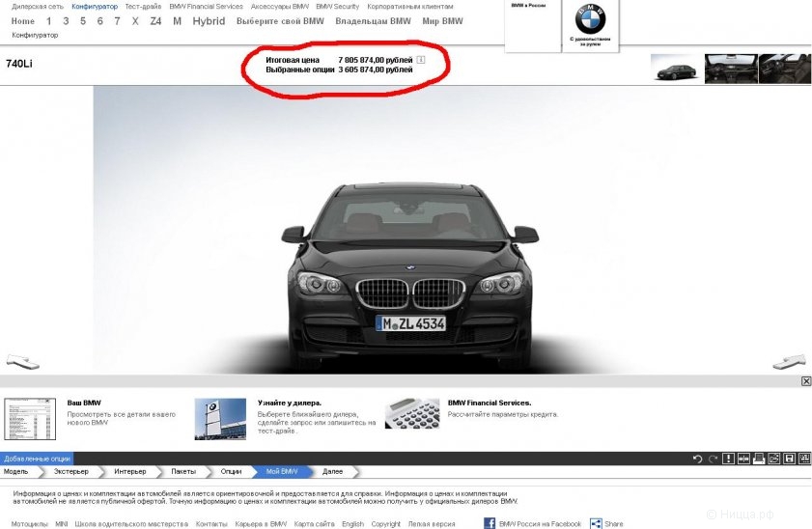Rotate car view with right arrow
Viewport: 812px width, 529px height.
[x=789, y=361]
